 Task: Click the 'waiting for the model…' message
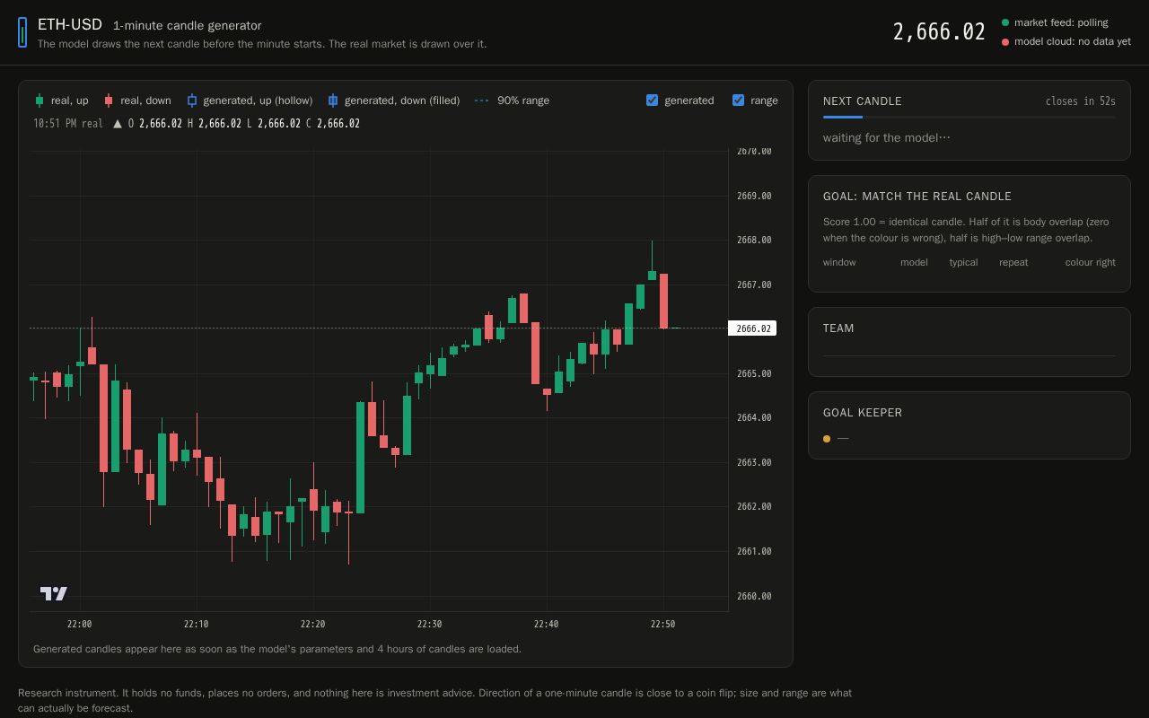pyautogui.click(x=887, y=137)
